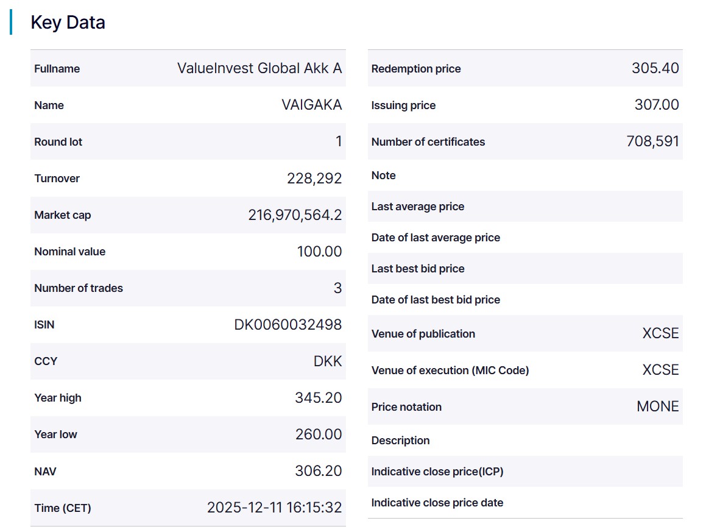Click the Venue of publication XCSE value

coord(660,333)
